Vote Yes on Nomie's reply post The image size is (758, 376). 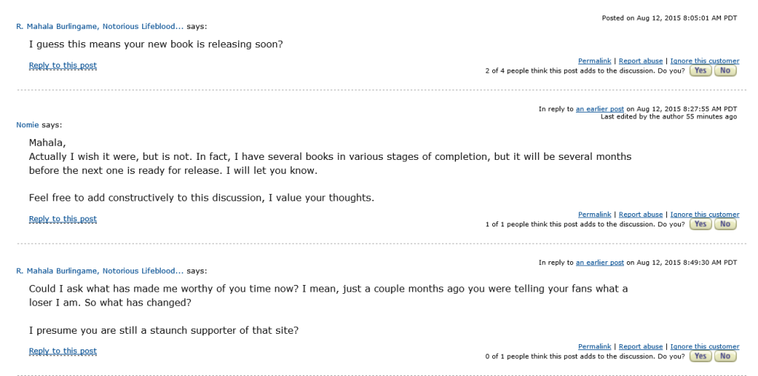[700, 224]
